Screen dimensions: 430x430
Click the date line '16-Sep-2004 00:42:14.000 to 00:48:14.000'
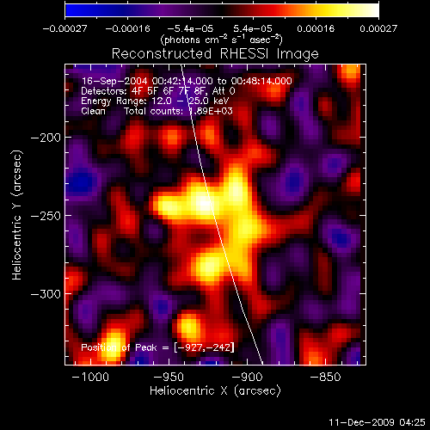coord(187,81)
